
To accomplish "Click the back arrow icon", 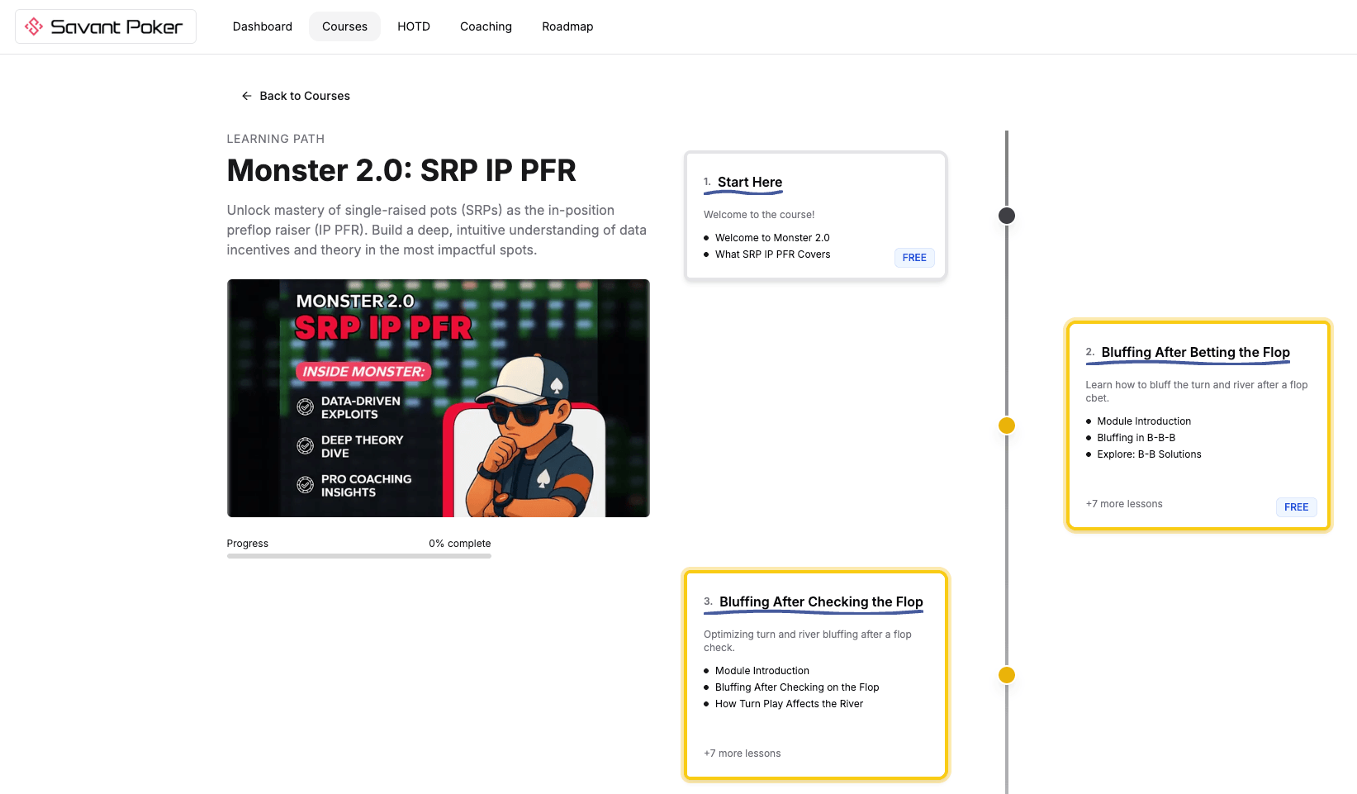I will 246,96.
